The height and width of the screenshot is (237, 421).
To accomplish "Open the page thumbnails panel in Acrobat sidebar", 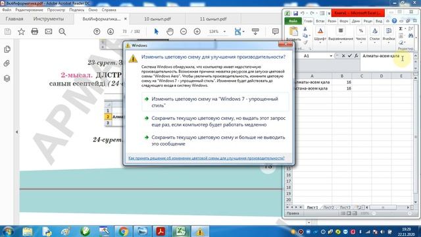I will pos(7,49).
